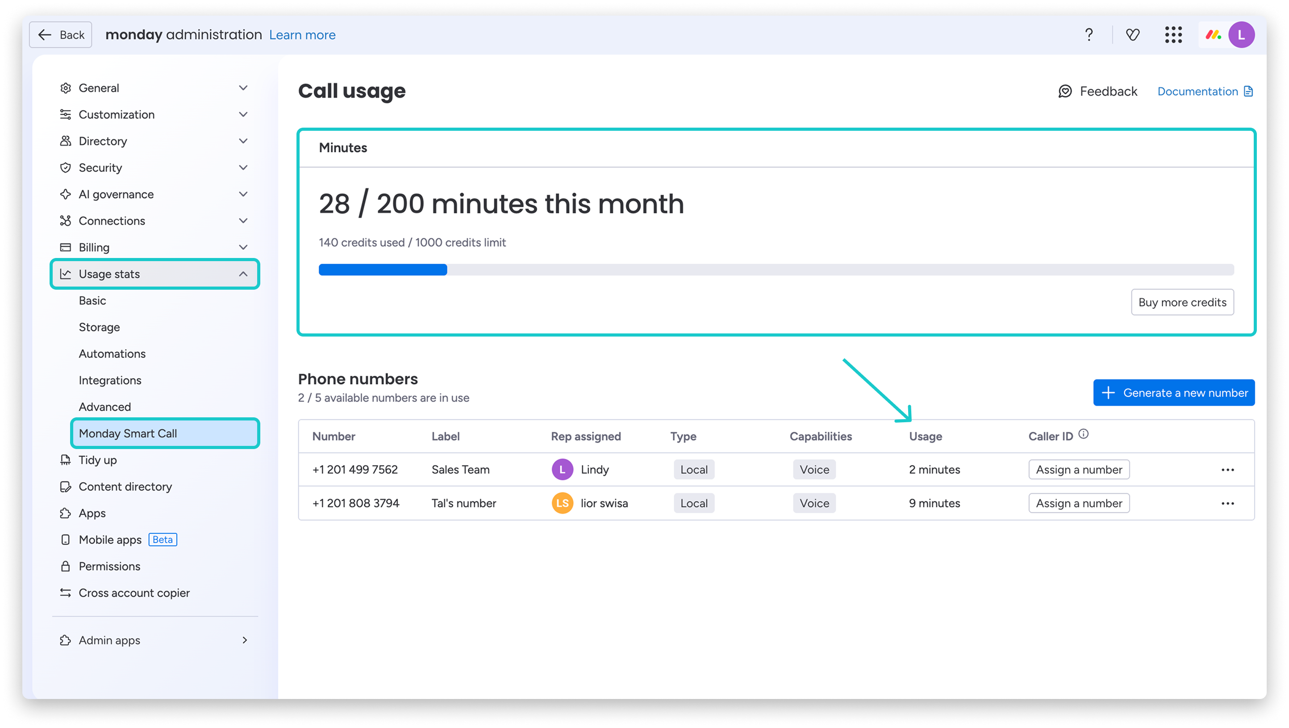1289x728 pixels.
Task: Click the monday logo icon near avatar
Action: (1213, 34)
